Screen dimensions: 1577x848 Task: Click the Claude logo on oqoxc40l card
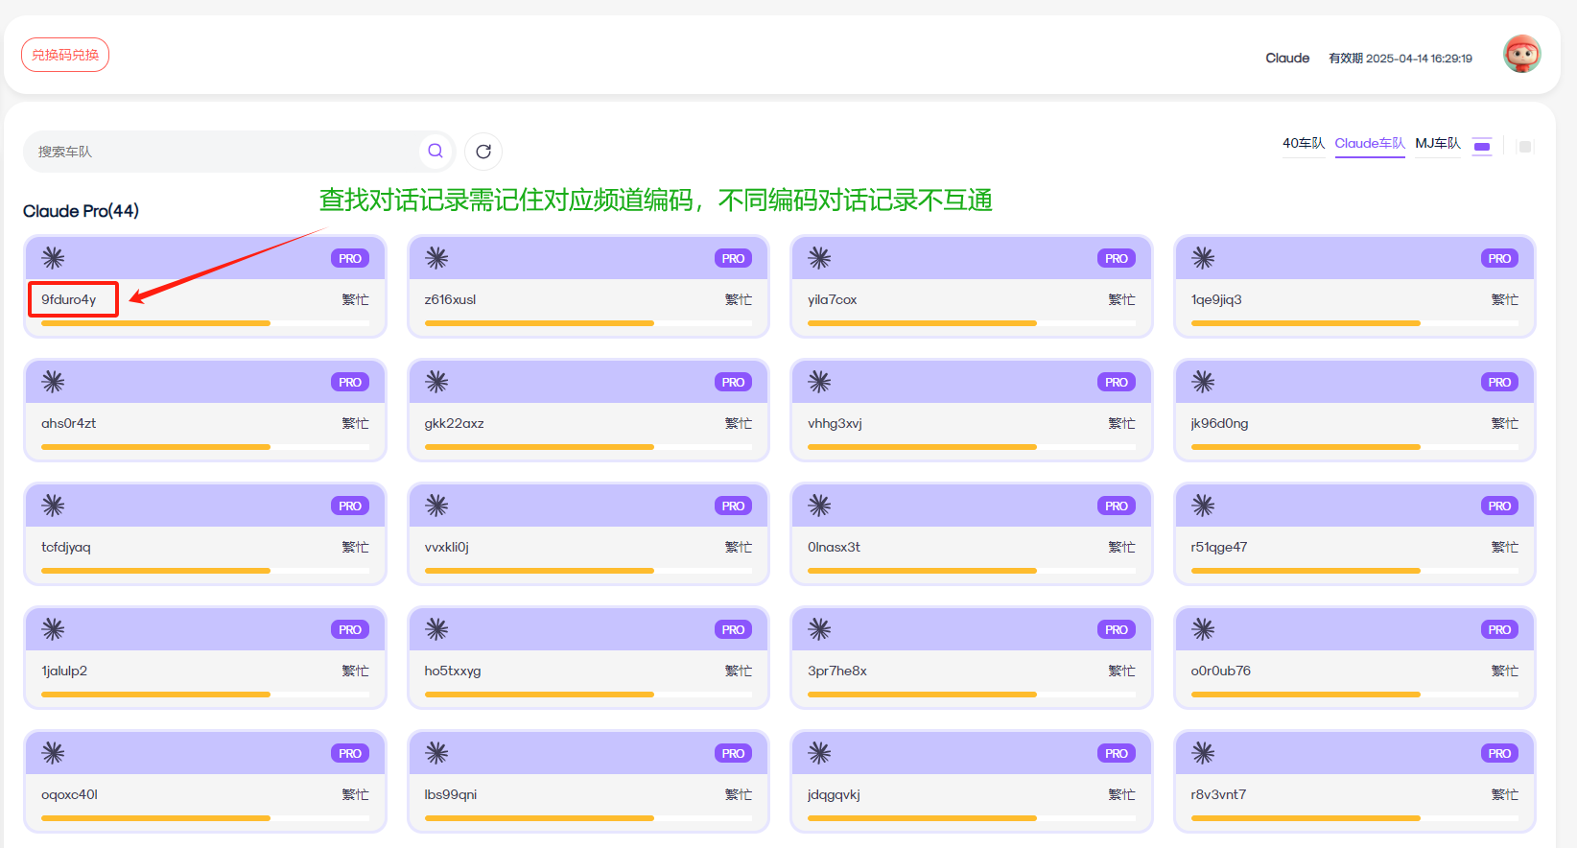(53, 753)
